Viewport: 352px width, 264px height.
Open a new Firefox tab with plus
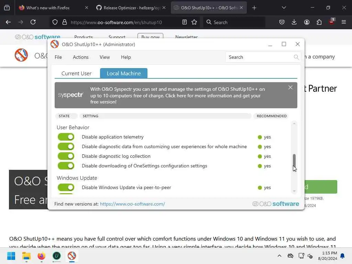(254, 8)
